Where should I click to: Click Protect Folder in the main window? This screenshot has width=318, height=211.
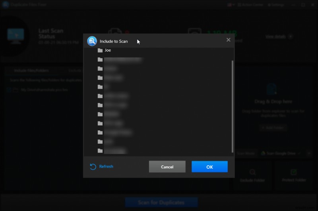click(x=294, y=176)
